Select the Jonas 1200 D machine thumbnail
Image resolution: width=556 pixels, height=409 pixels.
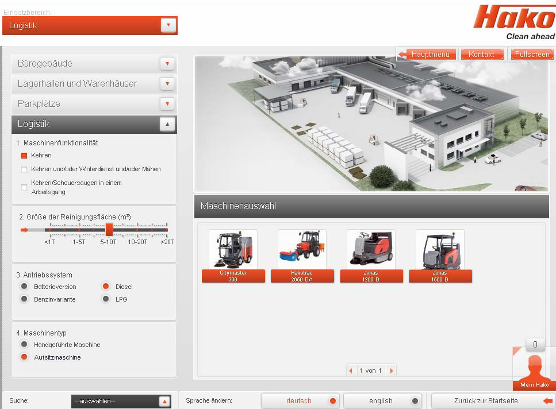(x=371, y=256)
